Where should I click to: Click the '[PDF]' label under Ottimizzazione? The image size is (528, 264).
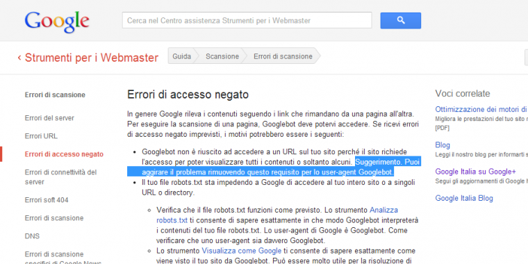pyautogui.click(x=442, y=128)
